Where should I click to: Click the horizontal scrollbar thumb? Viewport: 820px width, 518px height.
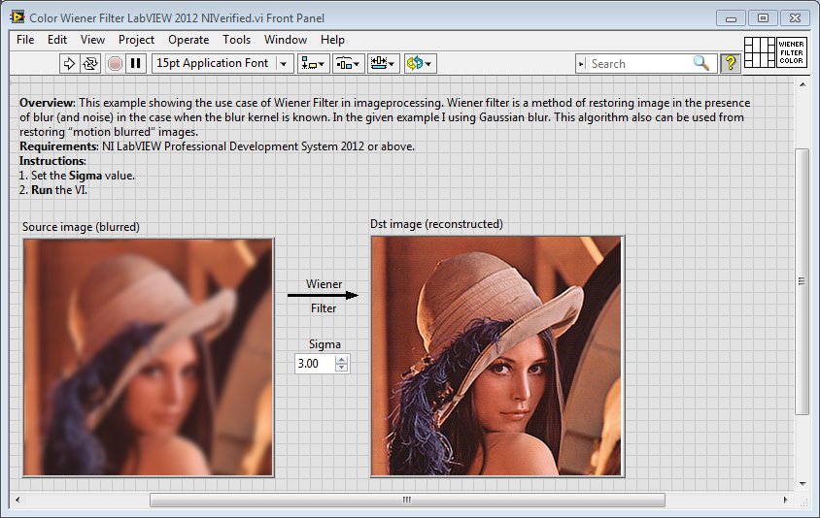coord(407,500)
